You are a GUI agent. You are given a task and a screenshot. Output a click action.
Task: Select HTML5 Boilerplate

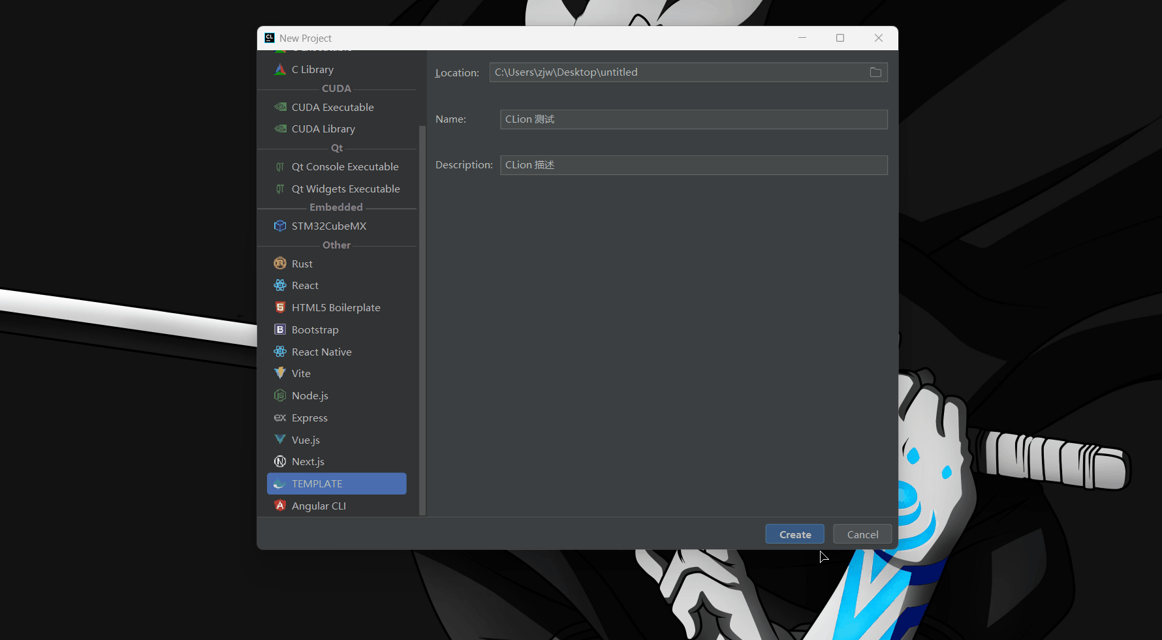pyautogui.click(x=337, y=307)
